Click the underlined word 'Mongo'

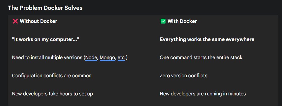click(x=107, y=57)
